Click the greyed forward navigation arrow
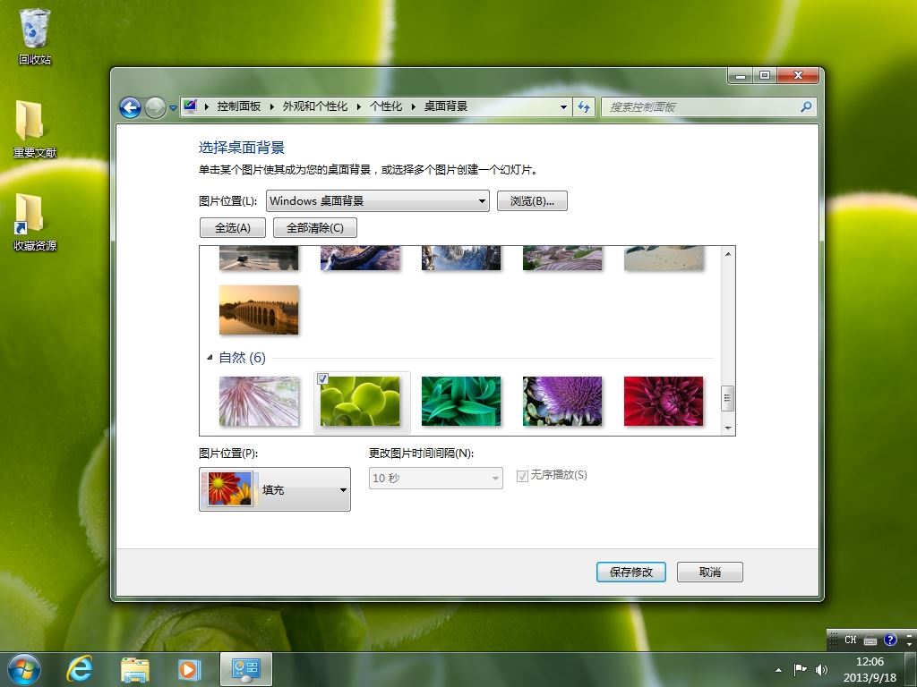 pyautogui.click(x=155, y=107)
